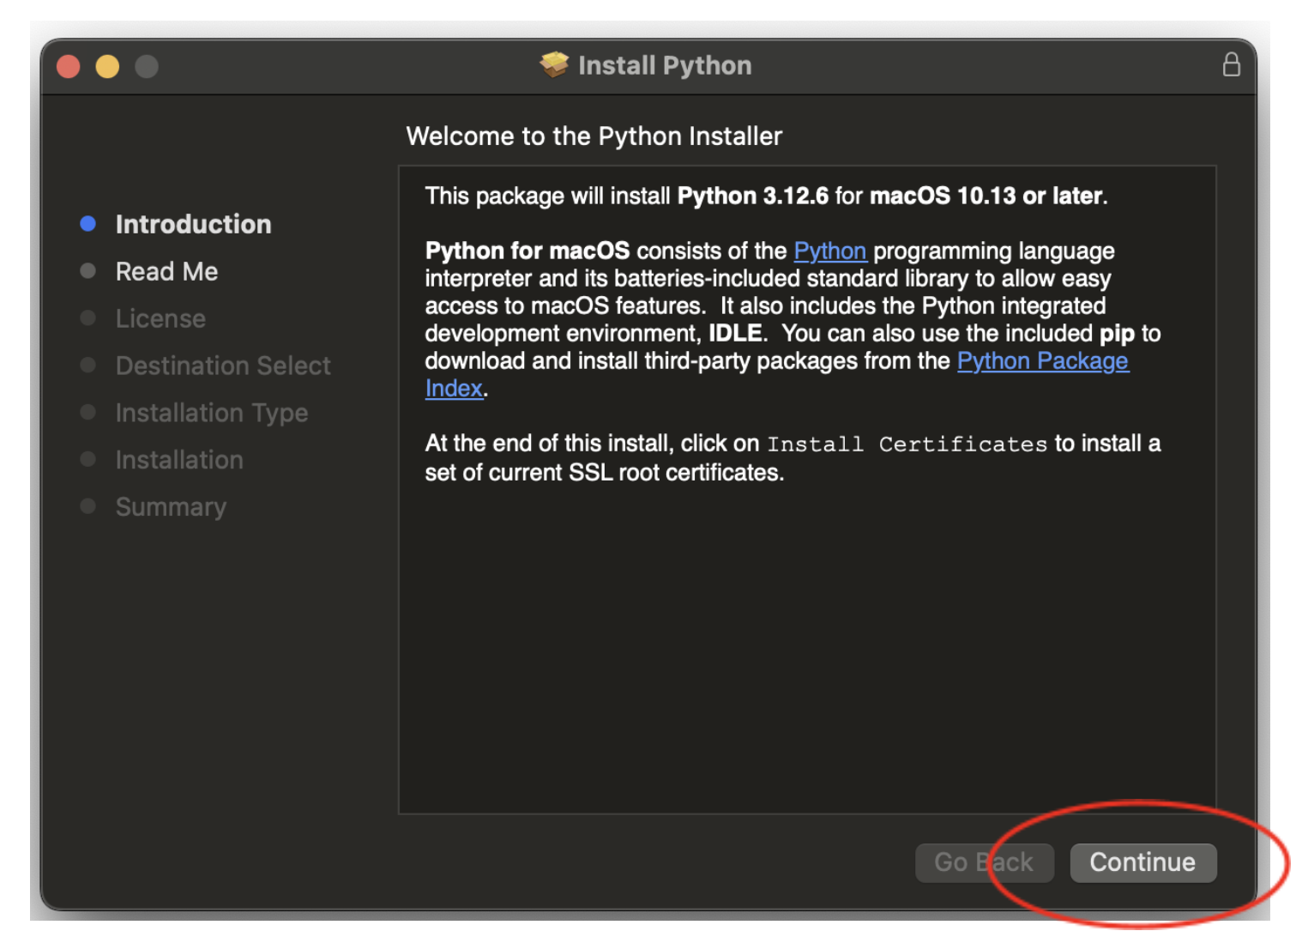This screenshot has width=1302, height=937.
Task: Select the Introduction step in the sidebar
Action: 193,224
